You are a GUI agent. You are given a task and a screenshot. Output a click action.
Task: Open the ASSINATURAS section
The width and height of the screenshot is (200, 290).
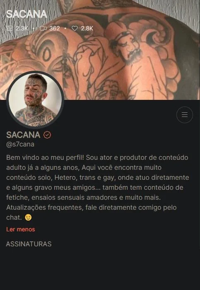(x=29, y=244)
